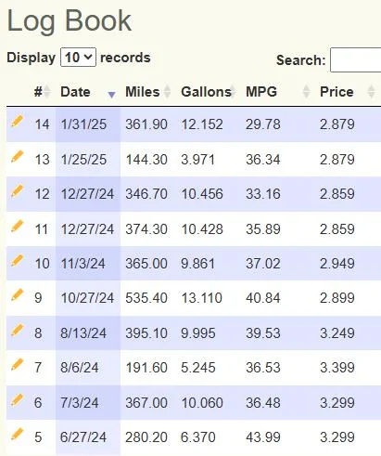Image resolution: width=381 pixels, height=456 pixels.
Task: Focus the Search input field
Action: (355, 59)
